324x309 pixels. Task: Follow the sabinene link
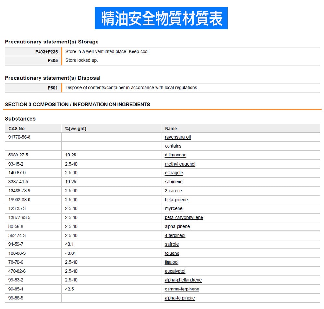[173, 182]
